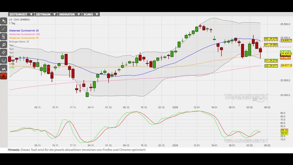Click the Gleitender Durchschnitt: 50 legend label
This screenshot has width=293, height=165.
(x=24, y=38)
